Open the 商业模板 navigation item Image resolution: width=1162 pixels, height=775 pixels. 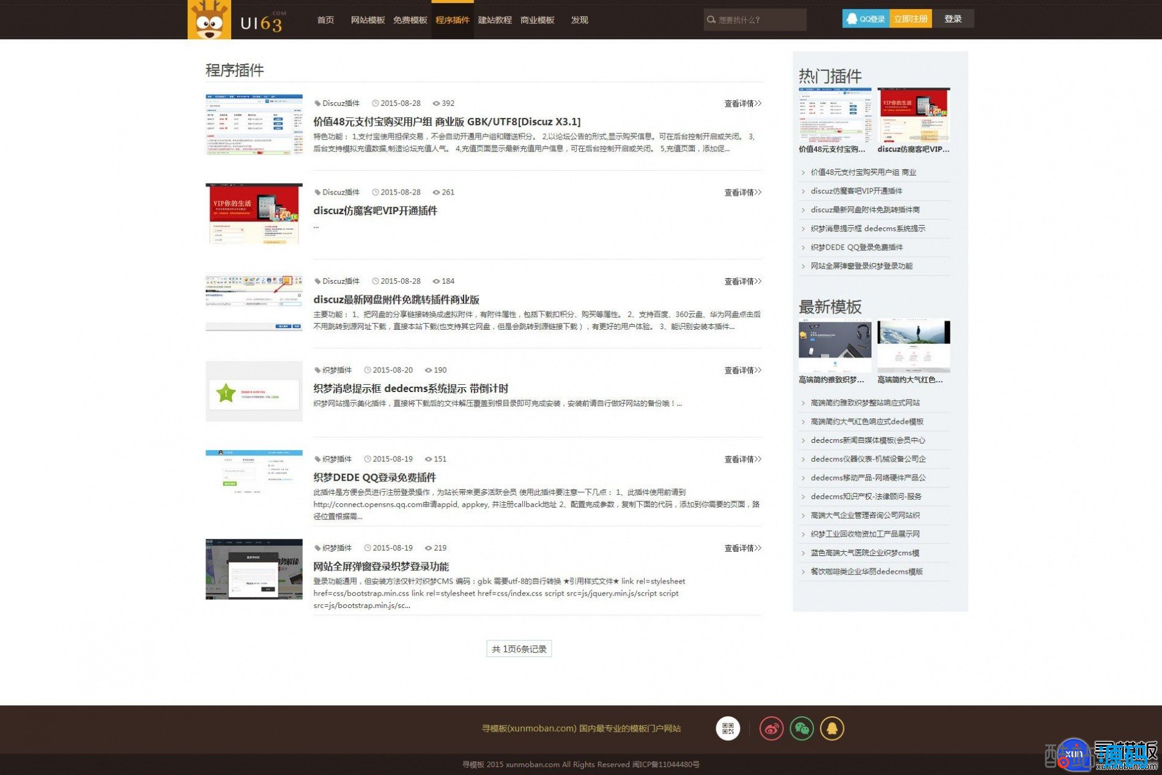point(537,20)
